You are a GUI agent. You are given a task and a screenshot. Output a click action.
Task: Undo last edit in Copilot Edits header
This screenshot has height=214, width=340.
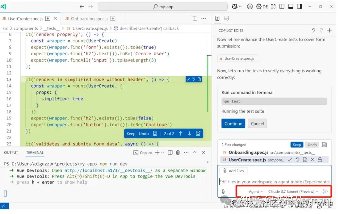[313, 30]
